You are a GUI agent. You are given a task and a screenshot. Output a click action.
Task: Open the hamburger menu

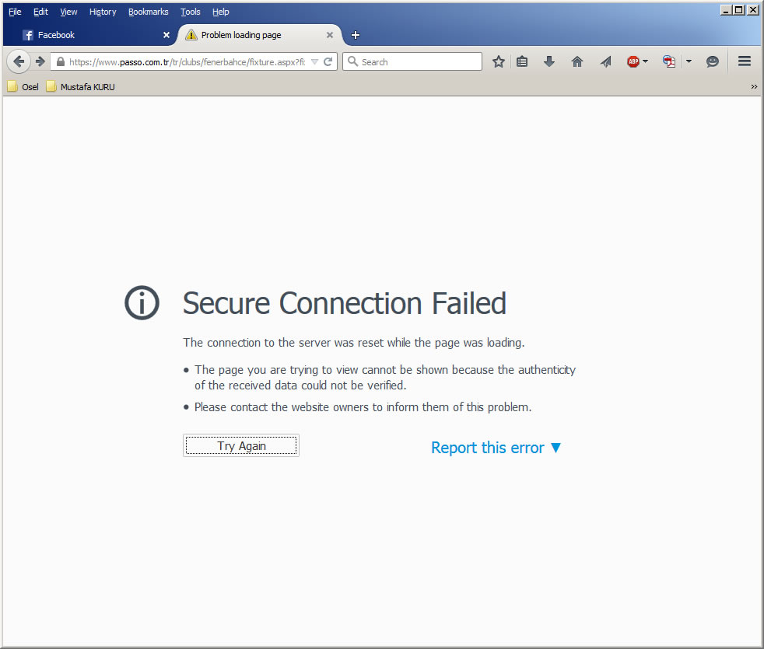[744, 61]
